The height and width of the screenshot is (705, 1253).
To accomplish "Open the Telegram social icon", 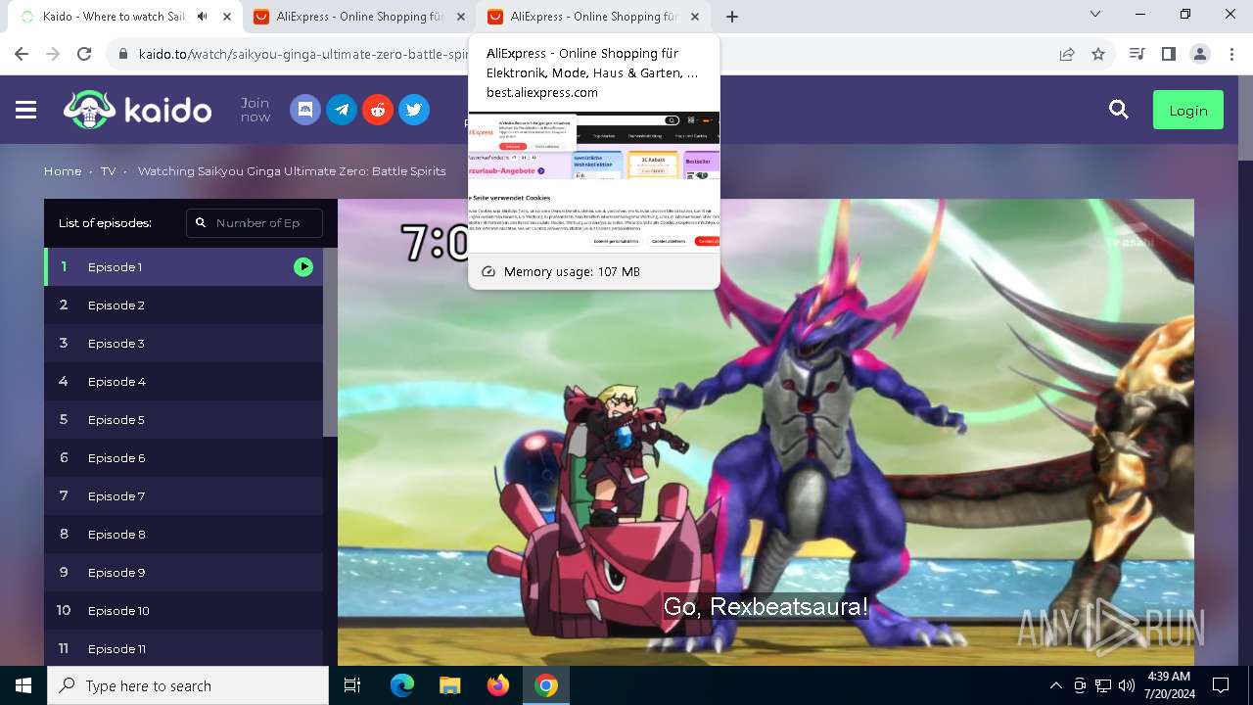I will pos(342,110).
